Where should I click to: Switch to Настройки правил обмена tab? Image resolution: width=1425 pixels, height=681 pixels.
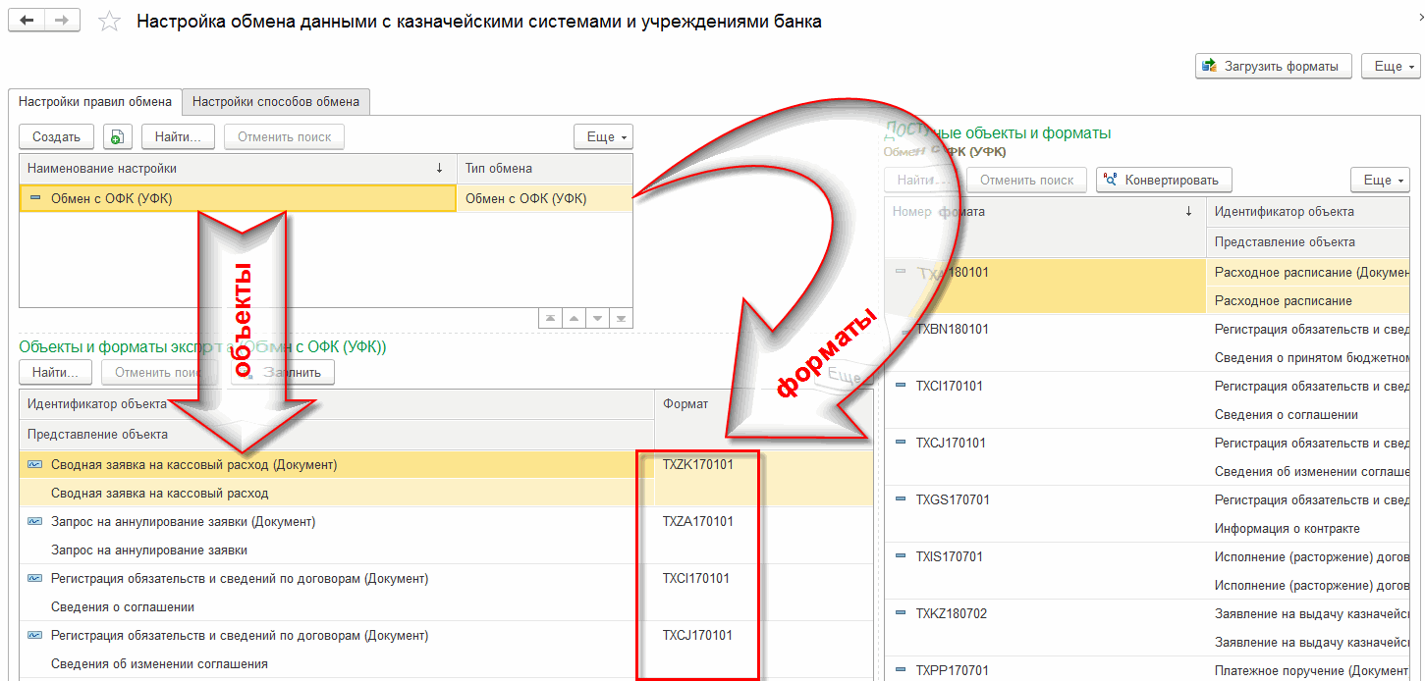point(95,101)
